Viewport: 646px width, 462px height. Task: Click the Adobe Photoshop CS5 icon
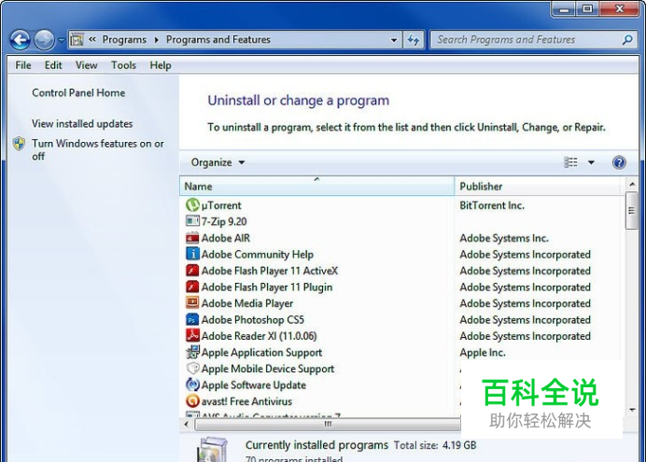pyautogui.click(x=192, y=319)
